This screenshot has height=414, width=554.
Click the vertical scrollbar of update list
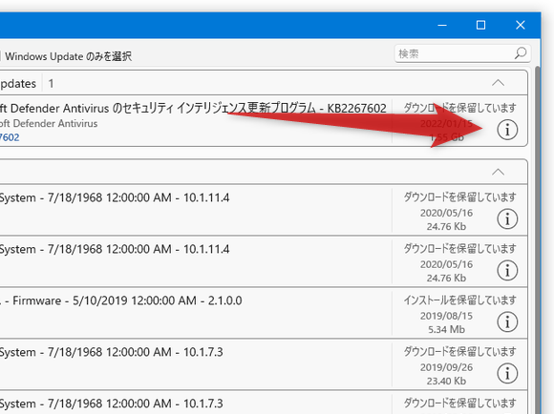coord(538,240)
